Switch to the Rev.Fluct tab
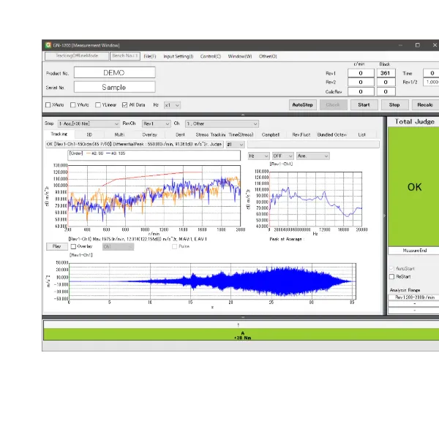This screenshot has height=426, width=439. 301,134
